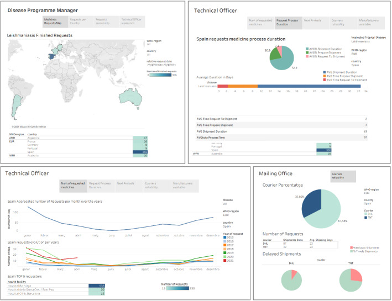392x301 pixels.
Task: Select Spain on the world map
Action: click(x=53, y=56)
